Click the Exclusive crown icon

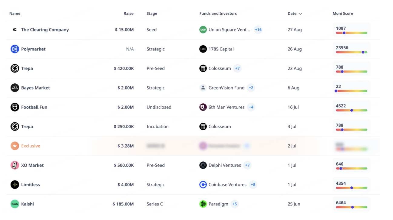click(15, 146)
